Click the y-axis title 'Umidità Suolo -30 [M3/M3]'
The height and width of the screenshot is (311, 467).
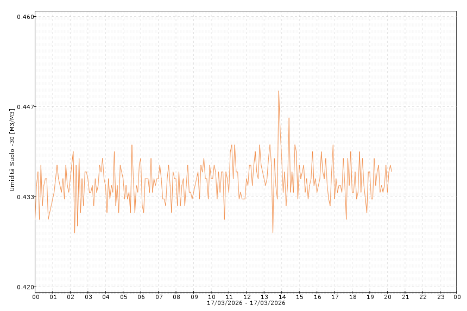(x=12, y=149)
